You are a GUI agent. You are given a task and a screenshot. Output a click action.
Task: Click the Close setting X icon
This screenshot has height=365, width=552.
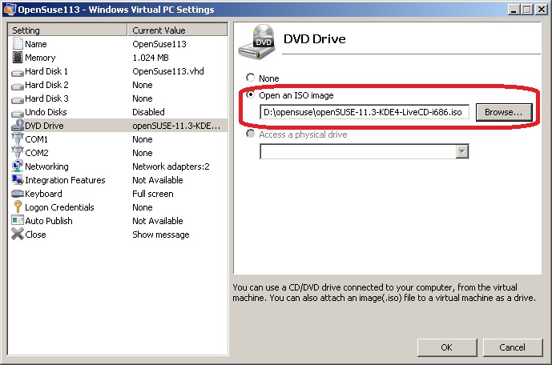(x=18, y=234)
